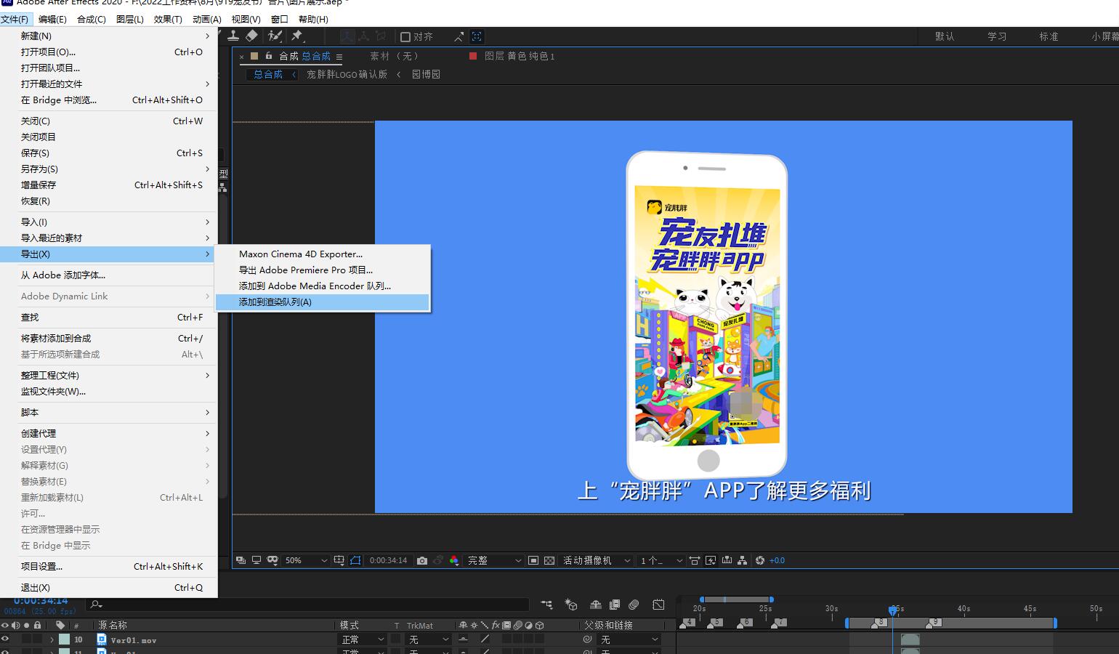Toggle the lock icon on 总合成 composition tab
The width and height of the screenshot is (1119, 654).
(269, 56)
